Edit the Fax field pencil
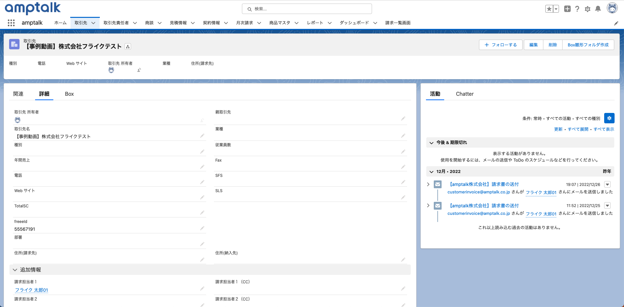This screenshot has height=307, width=624. [x=403, y=167]
